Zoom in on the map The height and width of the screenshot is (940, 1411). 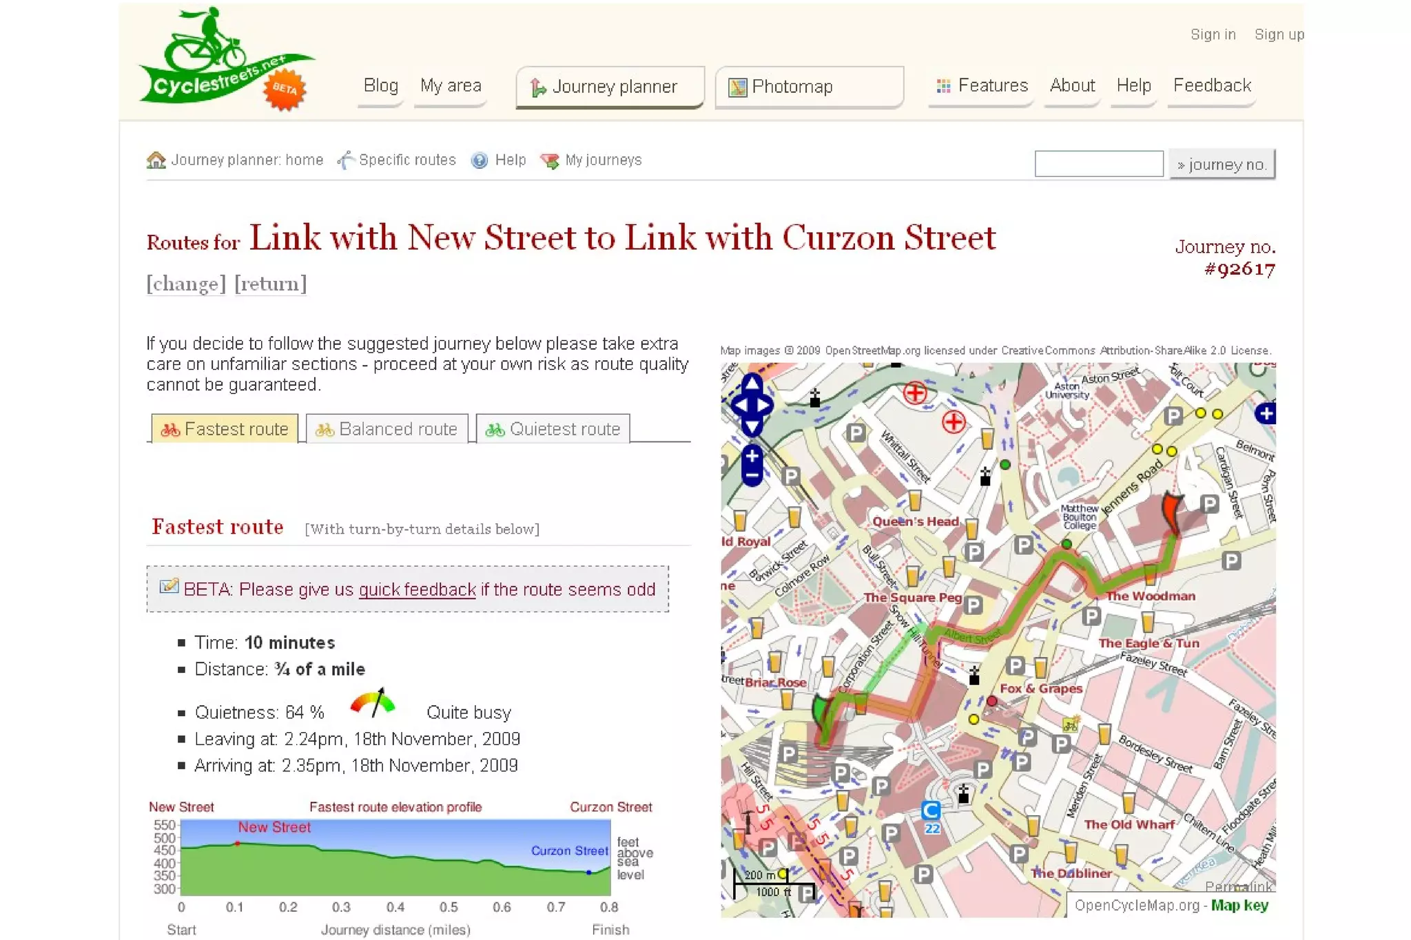pos(752,455)
